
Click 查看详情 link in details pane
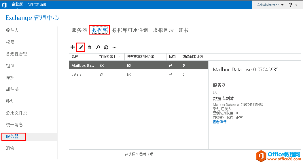(x=219, y=122)
